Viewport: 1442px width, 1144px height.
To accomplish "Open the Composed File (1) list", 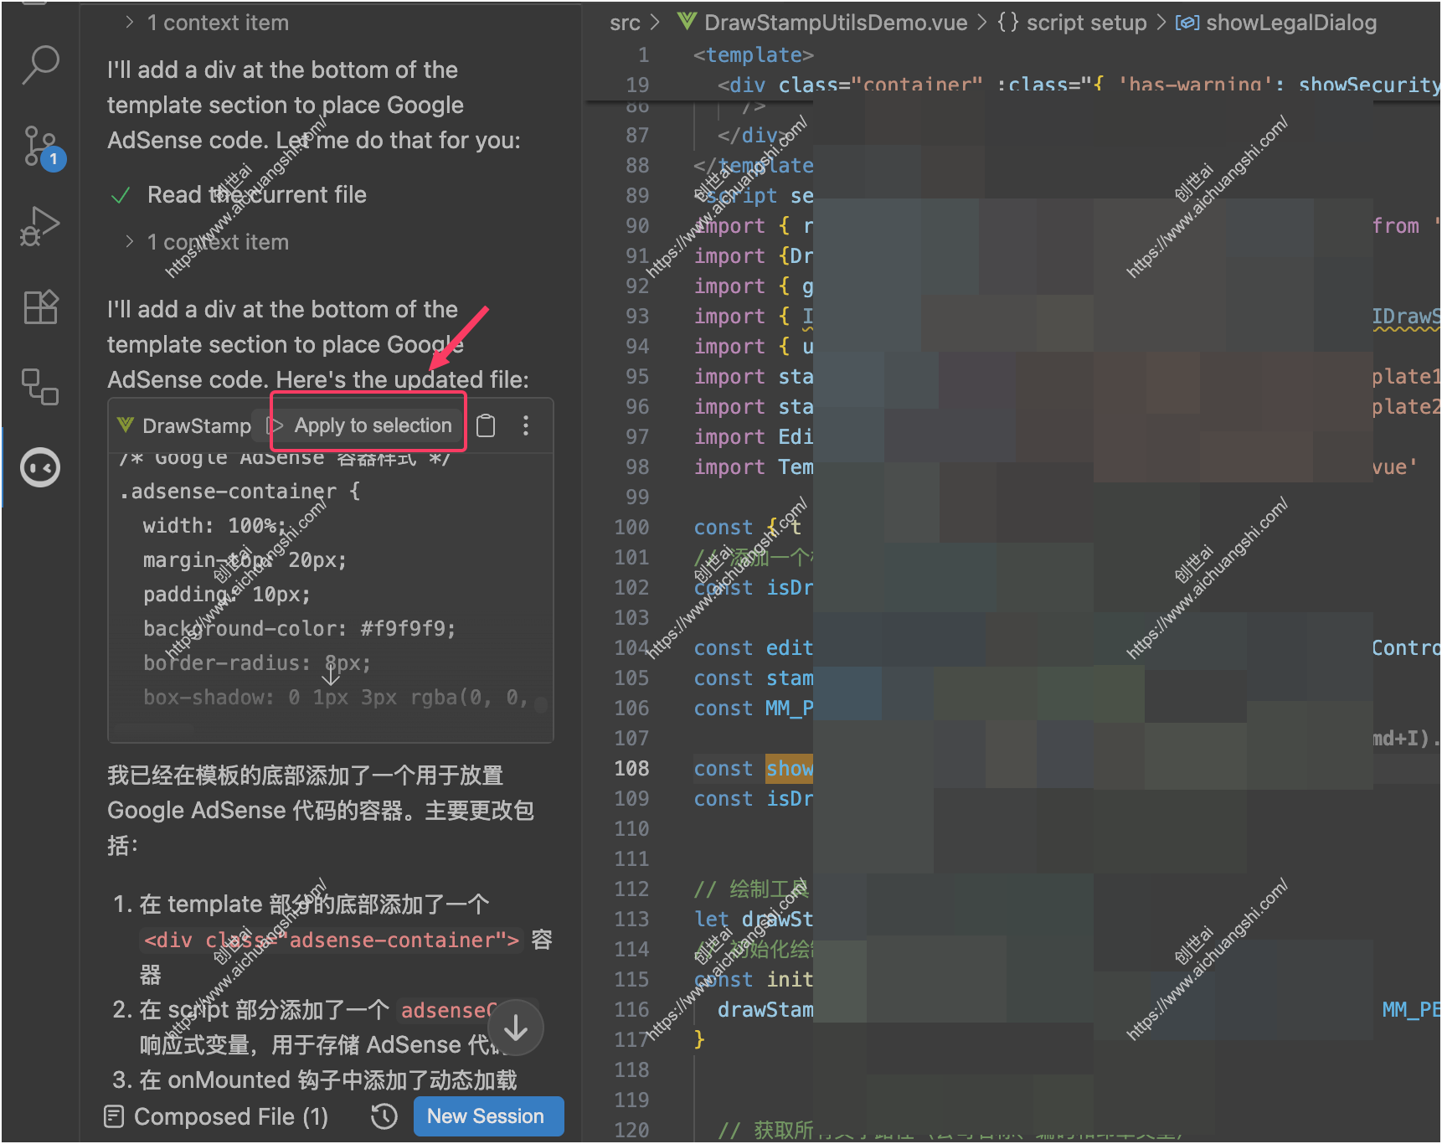I will click(x=216, y=1116).
